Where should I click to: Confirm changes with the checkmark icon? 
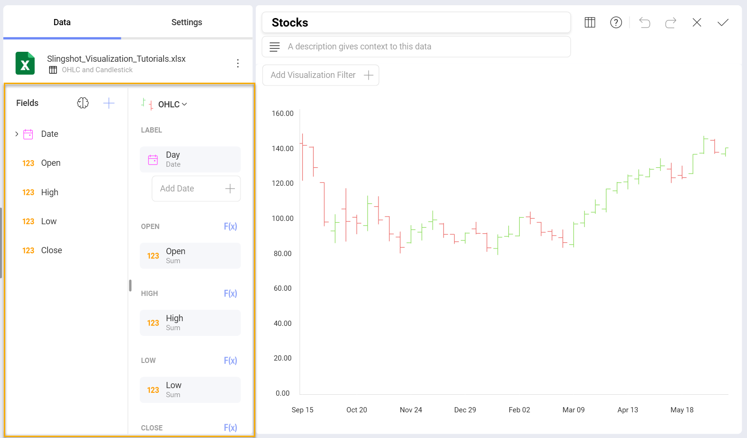coord(723,22)
